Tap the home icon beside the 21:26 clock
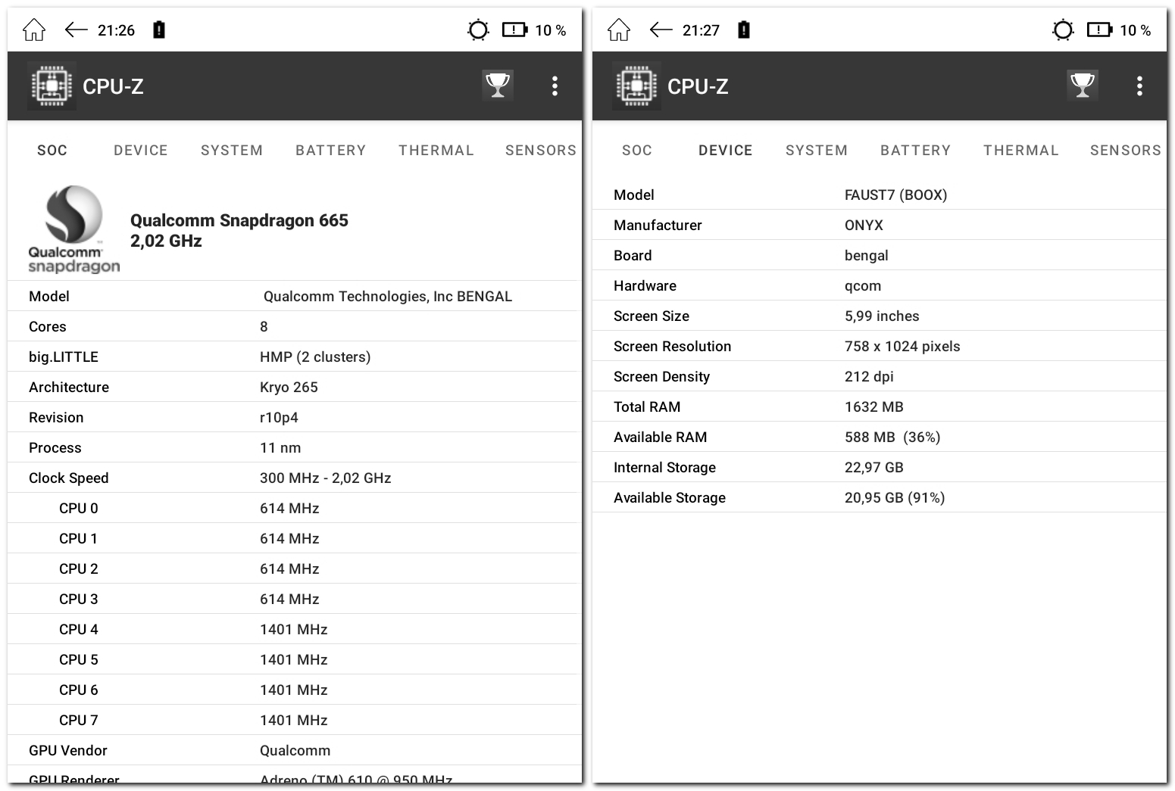The height and width of the screenshot is (791, 1175). coord(34,30)
